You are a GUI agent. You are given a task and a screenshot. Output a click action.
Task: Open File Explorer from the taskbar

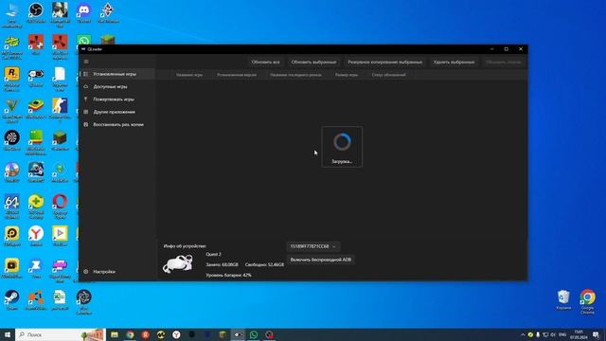coord(115,334)
